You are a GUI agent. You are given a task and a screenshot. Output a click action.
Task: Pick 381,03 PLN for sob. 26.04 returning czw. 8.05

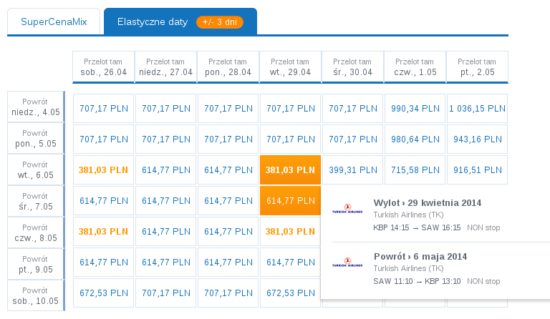pos(103,232)
